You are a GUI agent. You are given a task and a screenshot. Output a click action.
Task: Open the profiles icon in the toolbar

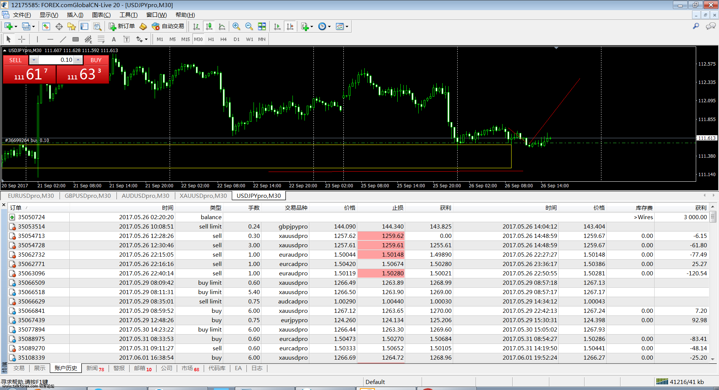click(25, 26)
